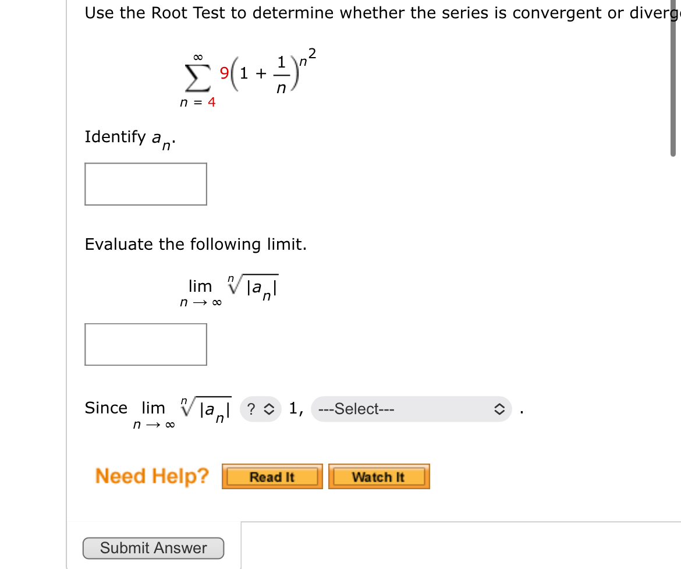Choose an option from the convergence dropdown

click(410, 409)
